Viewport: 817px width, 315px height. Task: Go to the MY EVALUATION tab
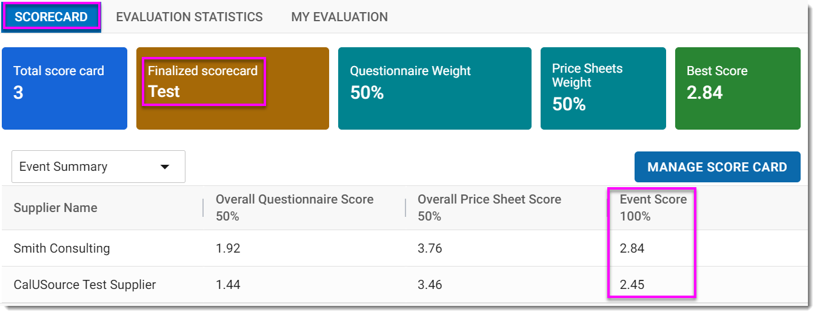coord(339,17)
